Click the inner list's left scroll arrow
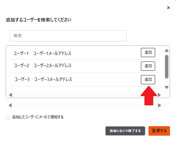The height and width of the screenshot is (141, 176). 10,95
